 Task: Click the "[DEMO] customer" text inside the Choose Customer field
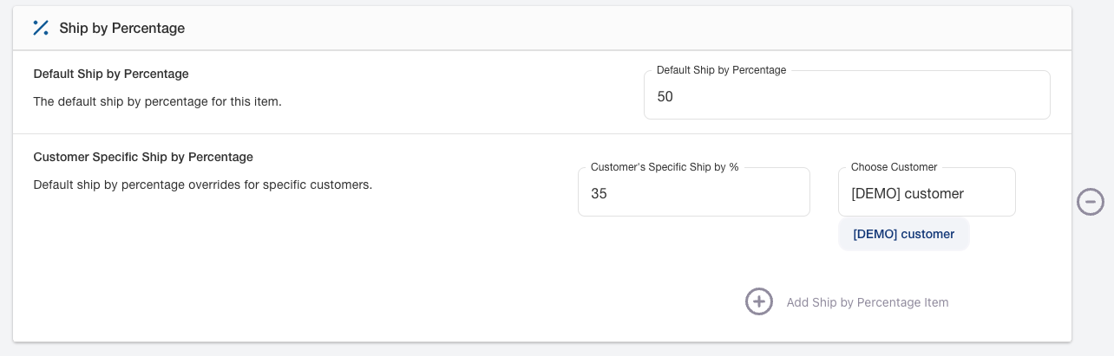(x=908, y=193)
